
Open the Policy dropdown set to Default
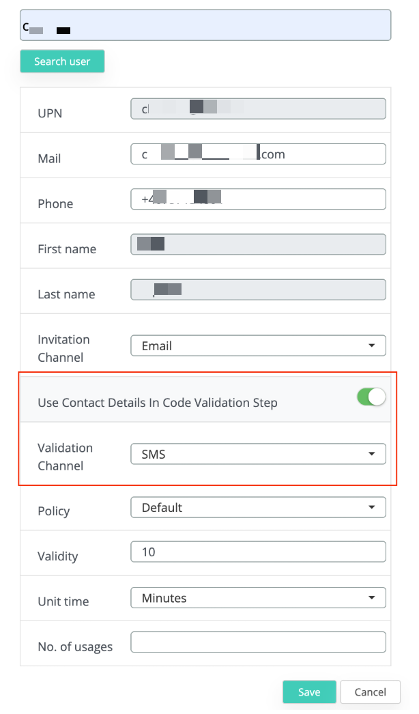click(258, 508)
